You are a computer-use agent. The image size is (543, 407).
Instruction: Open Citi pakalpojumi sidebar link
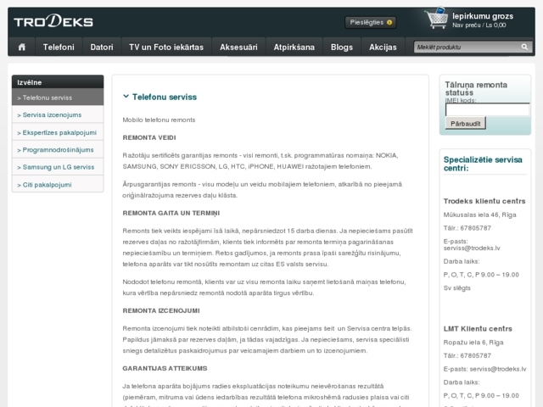[58, 185]
